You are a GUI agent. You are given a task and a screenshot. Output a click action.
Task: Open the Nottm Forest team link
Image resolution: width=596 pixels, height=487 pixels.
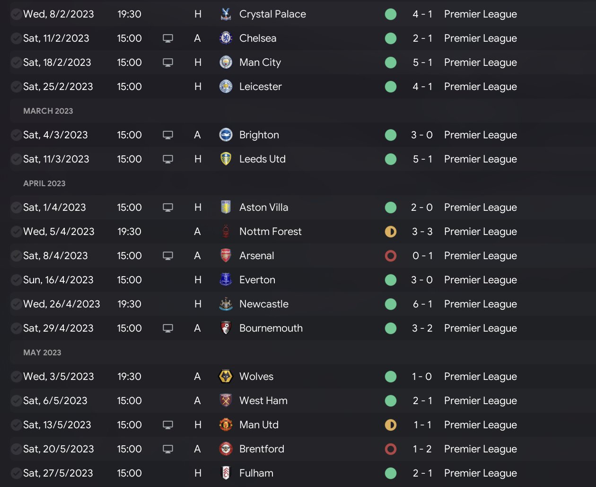270,232
